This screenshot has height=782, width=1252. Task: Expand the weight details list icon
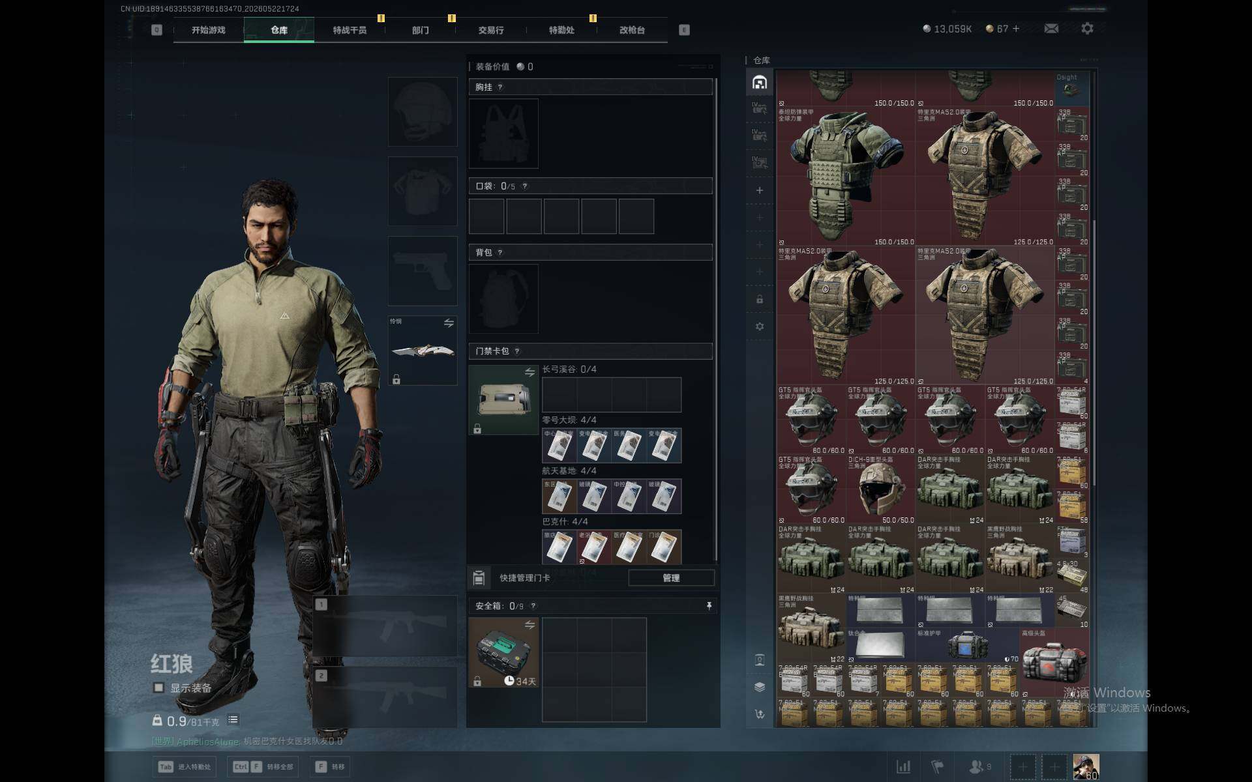click(x=233, y=720)
